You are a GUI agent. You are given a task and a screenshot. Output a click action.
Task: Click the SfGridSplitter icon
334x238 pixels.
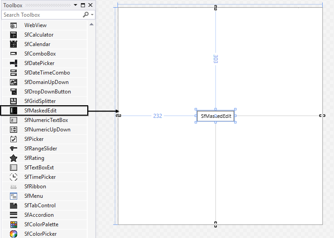pyautogui.click(x=14, y=101)
